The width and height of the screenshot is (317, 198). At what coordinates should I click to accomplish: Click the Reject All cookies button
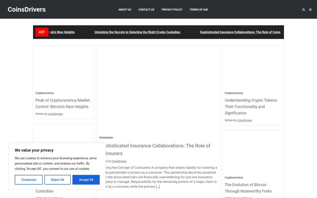pos(57,180)
